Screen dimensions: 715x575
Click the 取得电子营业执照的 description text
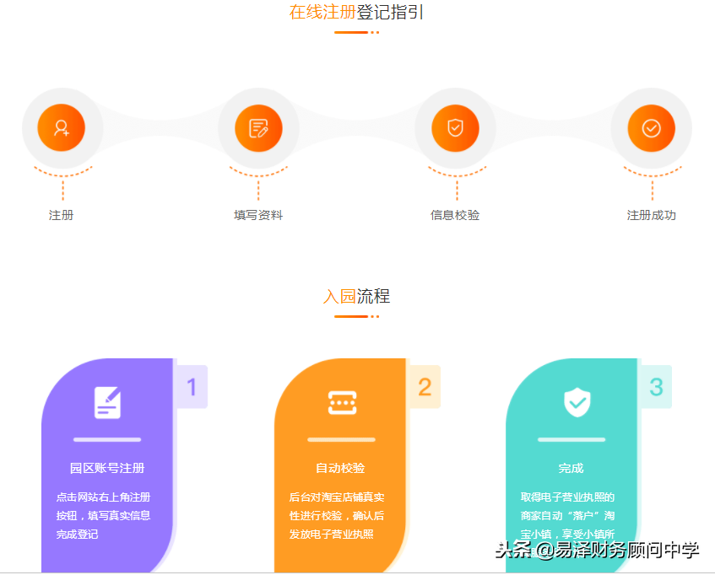(x=568, y=497)
